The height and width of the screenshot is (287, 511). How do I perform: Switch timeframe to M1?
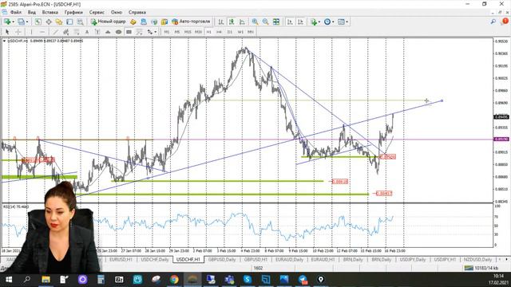pos(167,32)
